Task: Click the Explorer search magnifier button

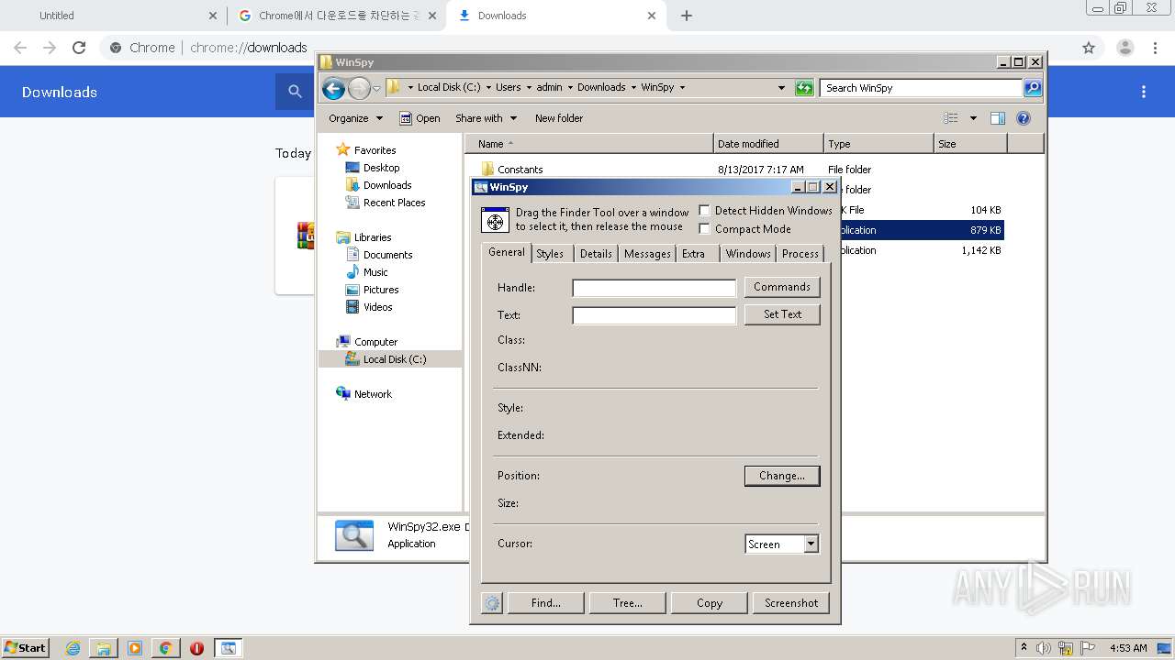Action: pyautogui.click(x=1033, y=88)
